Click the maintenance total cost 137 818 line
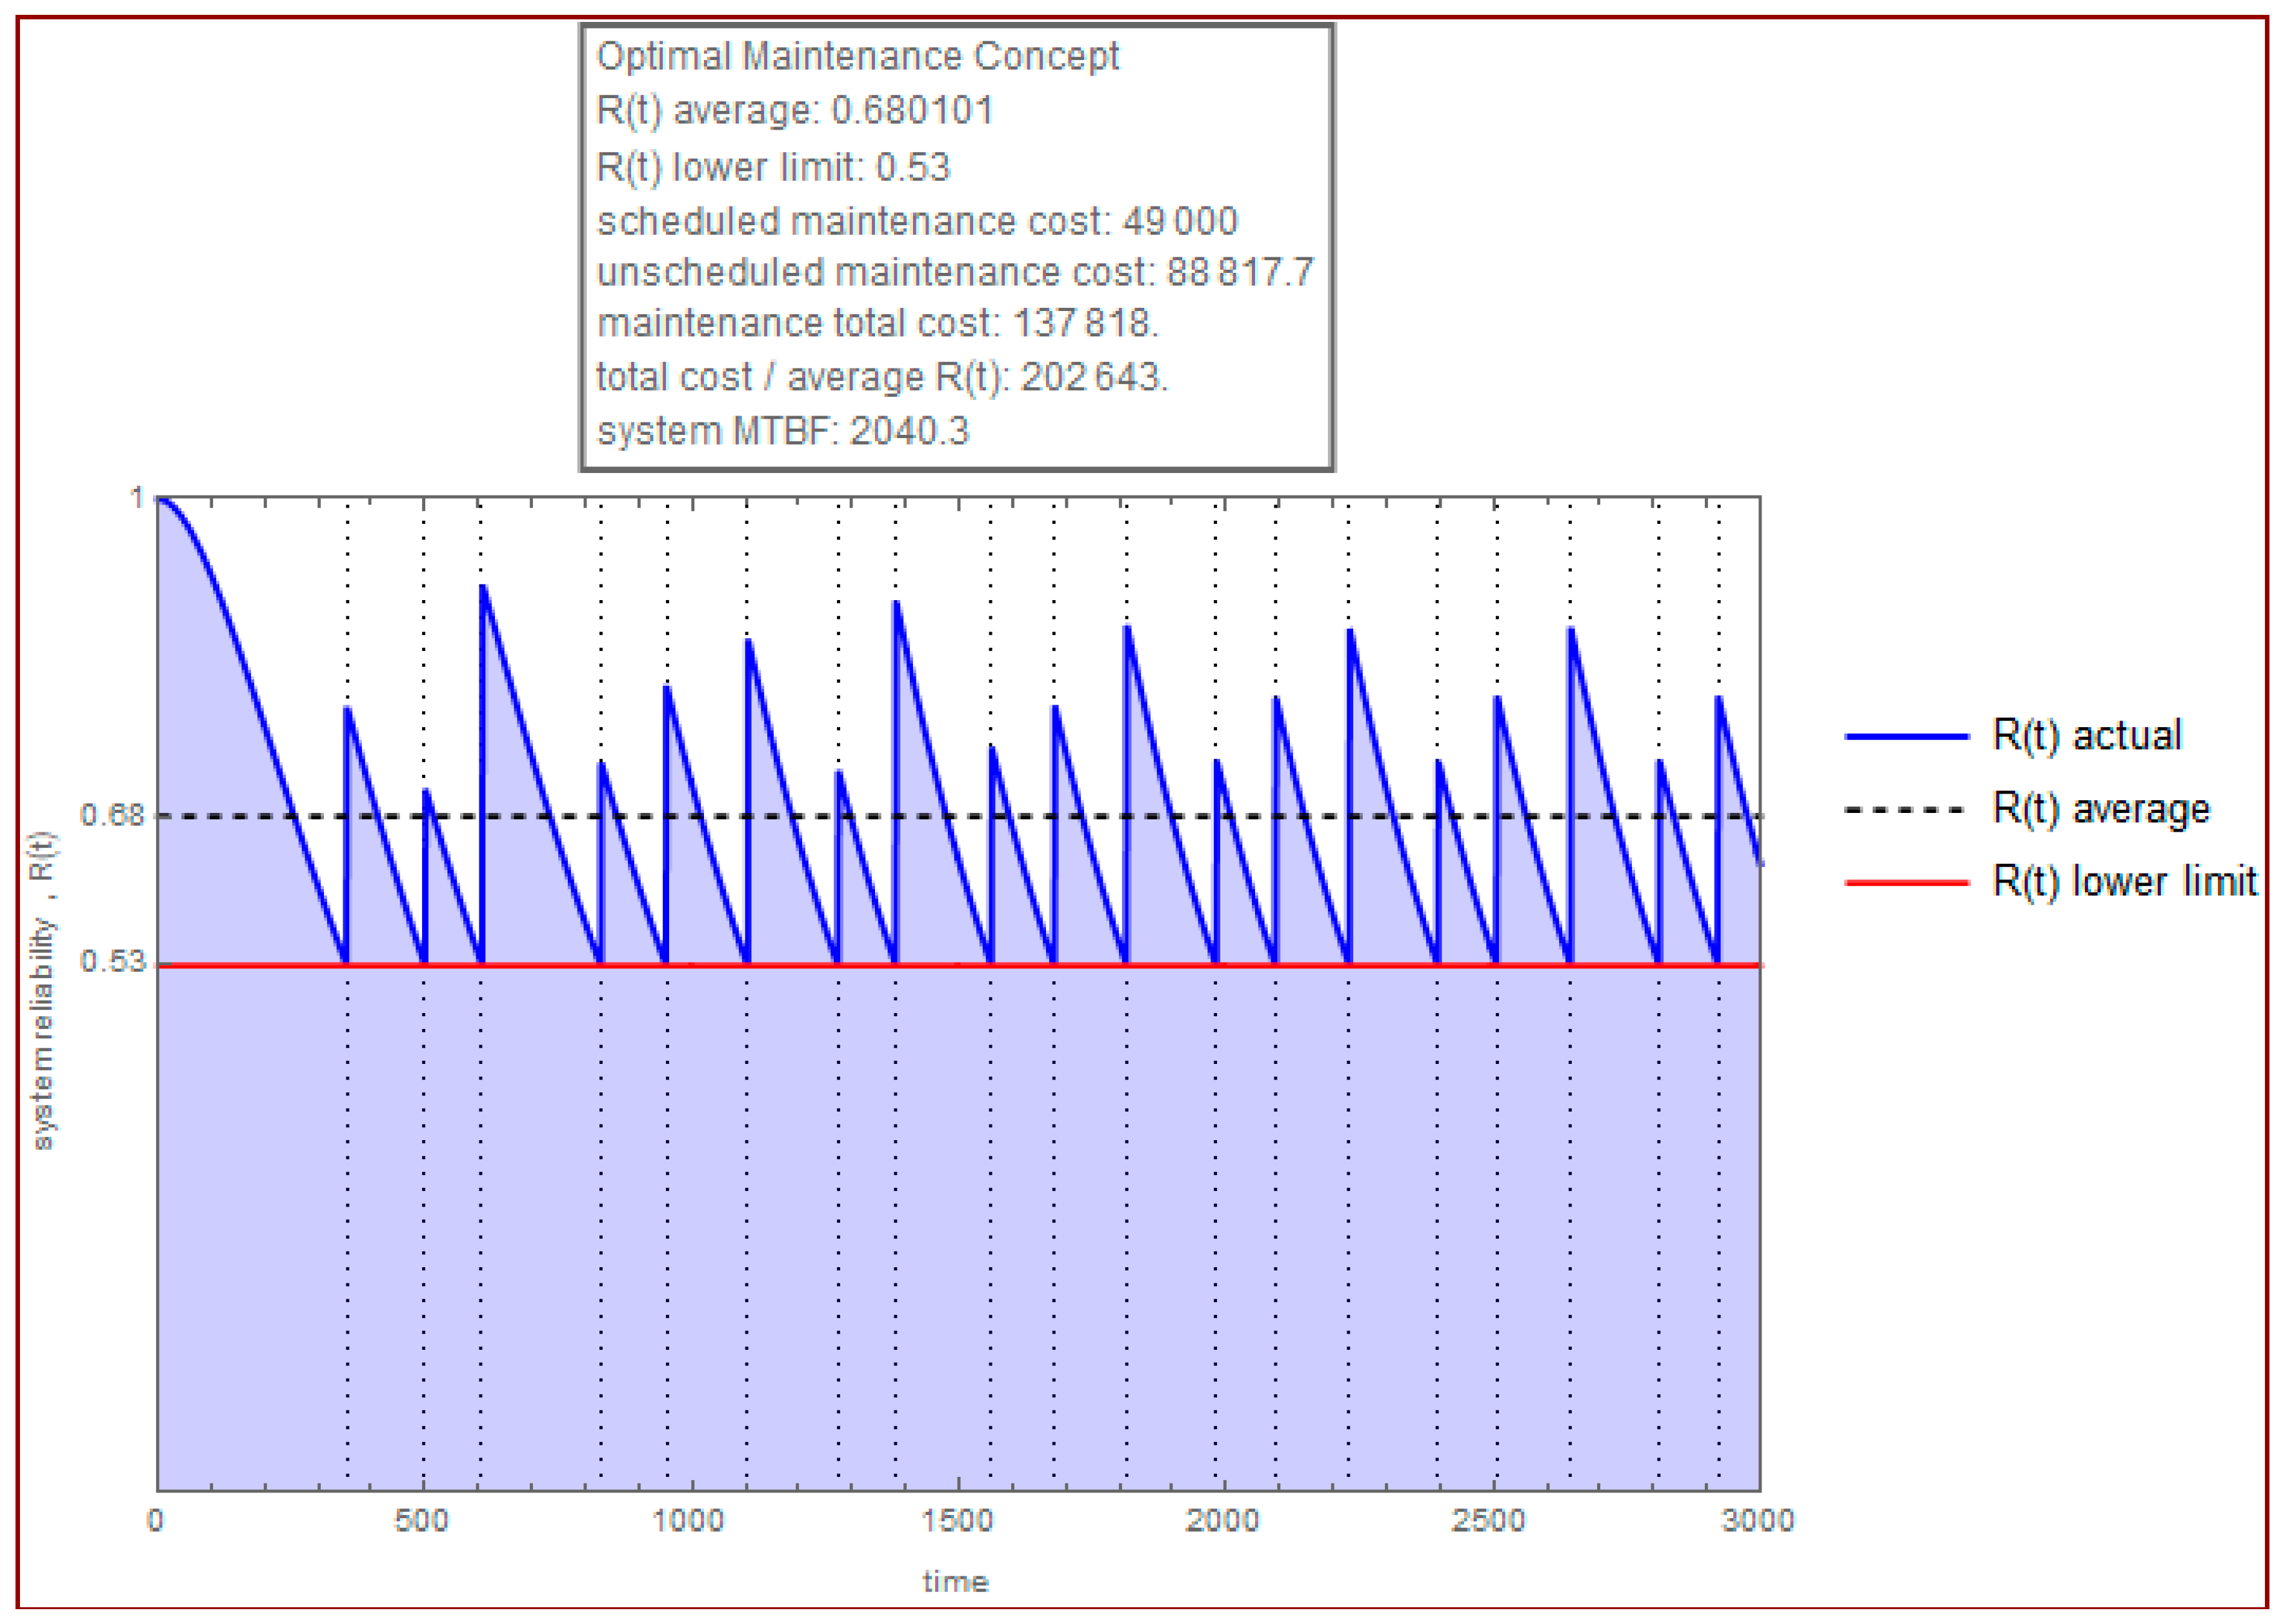Image resolution: width=2283 pixels, height=1624 pixels. pos(877,323)
